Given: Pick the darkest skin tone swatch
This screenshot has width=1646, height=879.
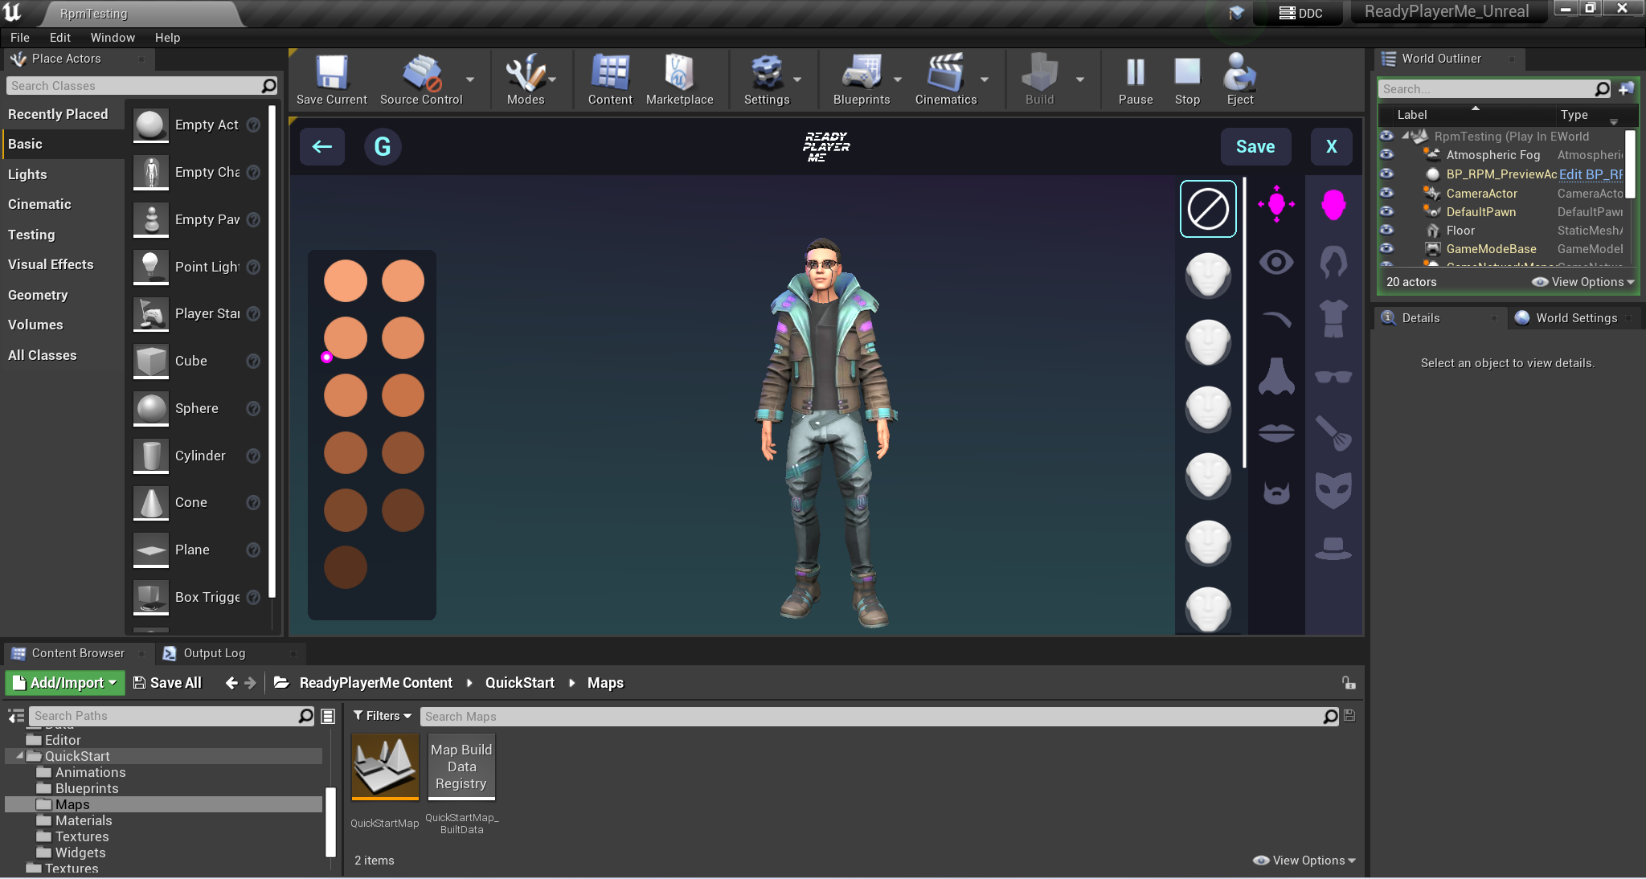Looking at the screenshot, I should click(346, 567).
